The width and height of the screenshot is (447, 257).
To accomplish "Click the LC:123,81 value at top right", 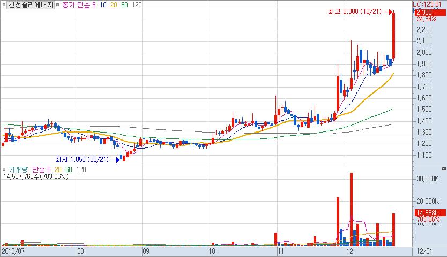I will [427, 4].
